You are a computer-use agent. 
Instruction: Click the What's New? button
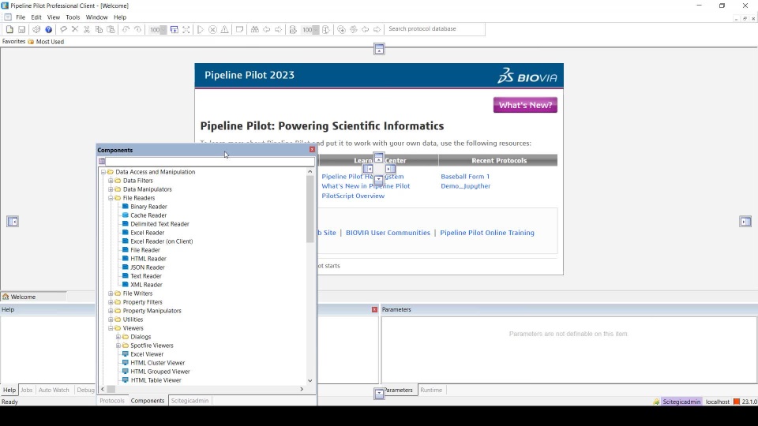point(526,105)
